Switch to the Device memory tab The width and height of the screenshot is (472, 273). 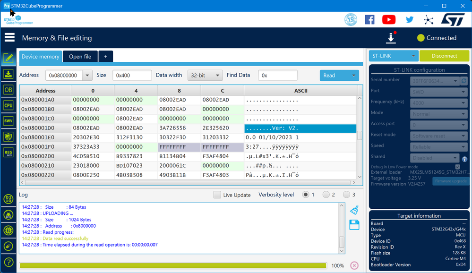(40, 57)
